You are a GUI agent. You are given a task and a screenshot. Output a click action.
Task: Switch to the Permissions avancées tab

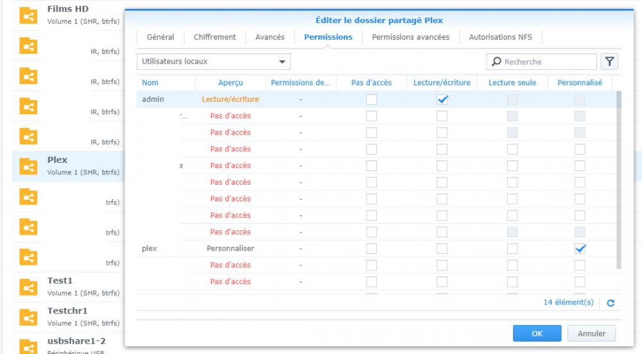[410, 37]
